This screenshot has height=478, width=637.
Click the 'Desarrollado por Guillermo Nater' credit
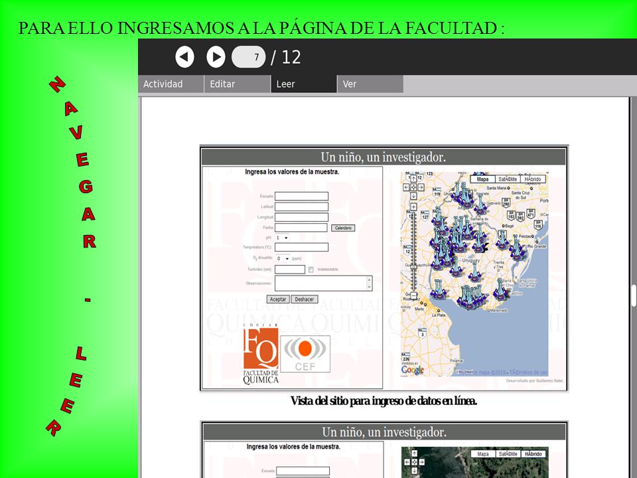click(x=535, y=381)
